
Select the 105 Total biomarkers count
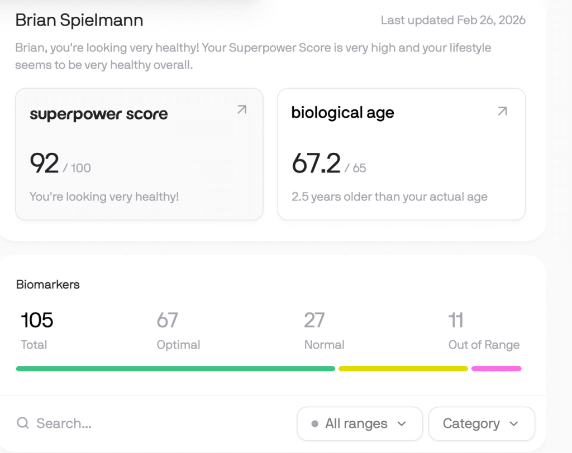point(35,331)
